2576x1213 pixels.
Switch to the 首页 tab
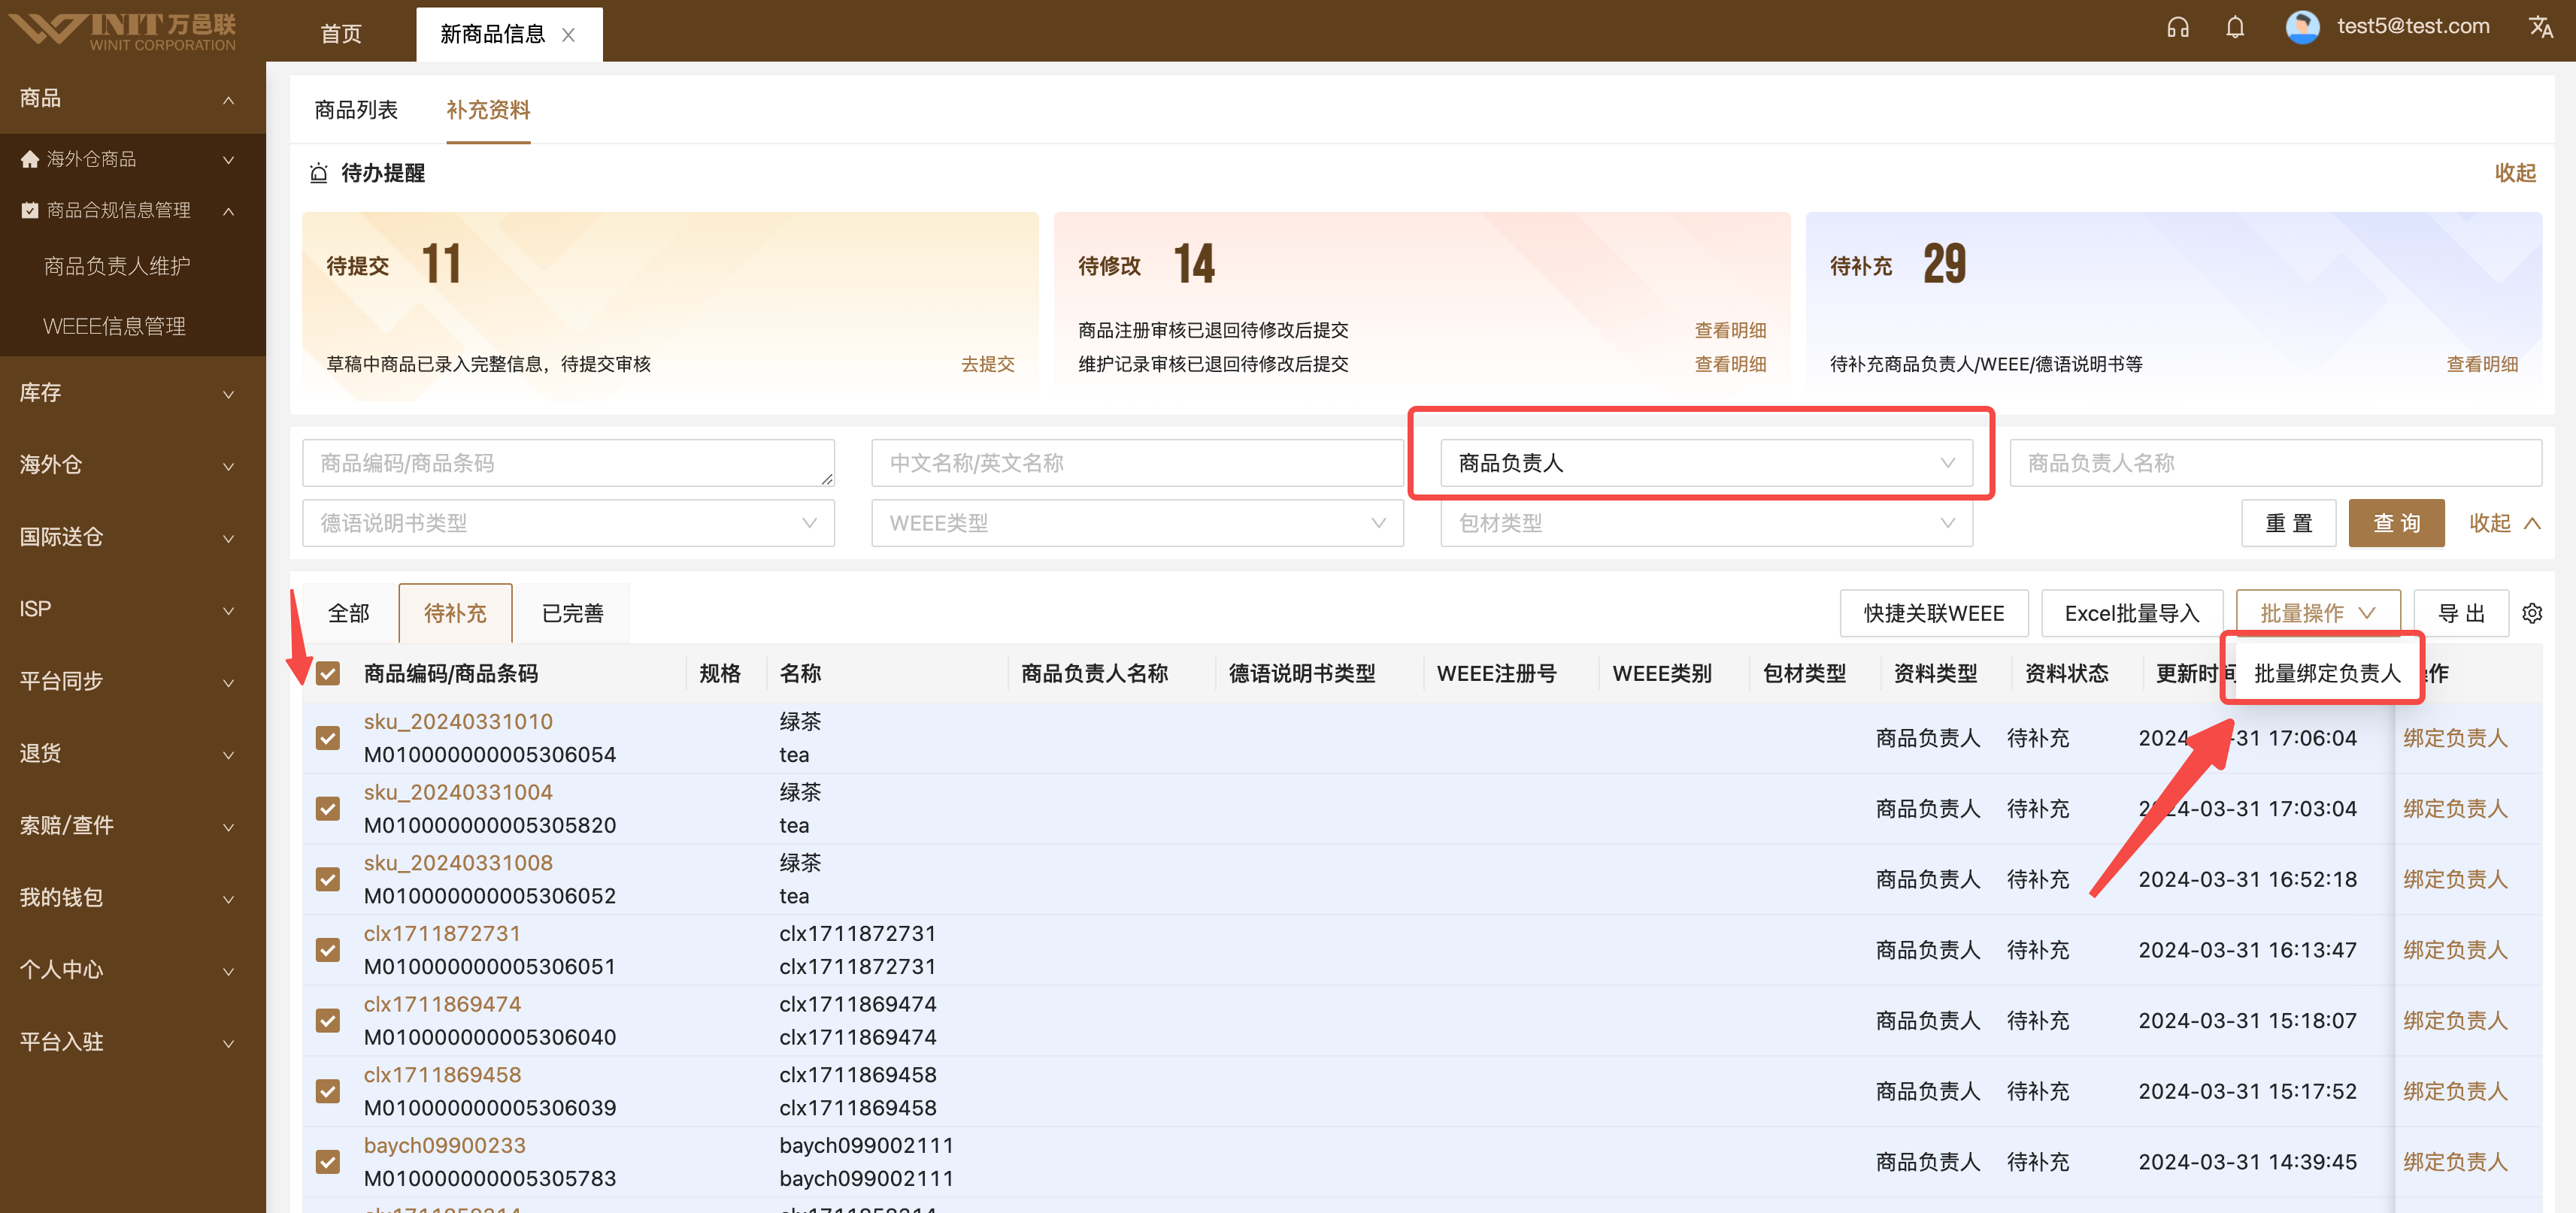[x=341, y=34]
